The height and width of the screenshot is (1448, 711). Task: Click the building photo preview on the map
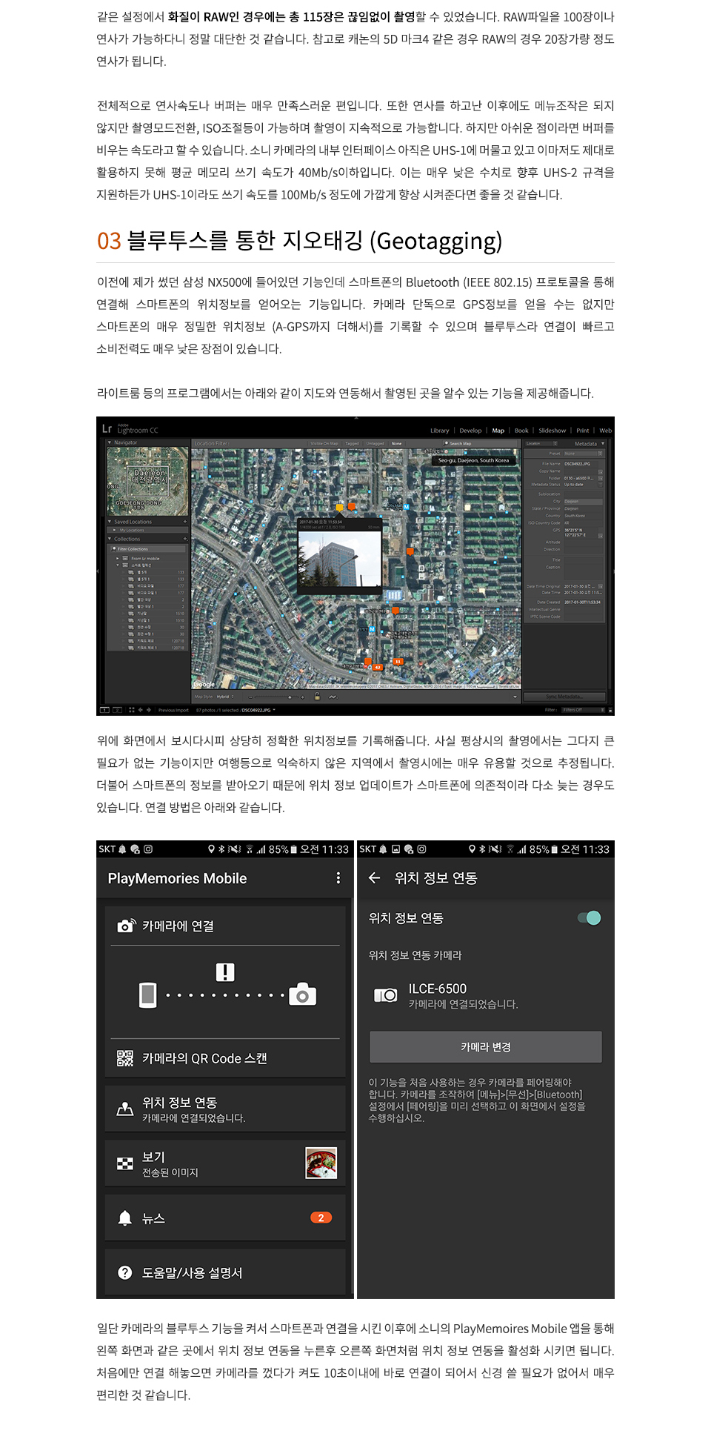tap(339, 559)
